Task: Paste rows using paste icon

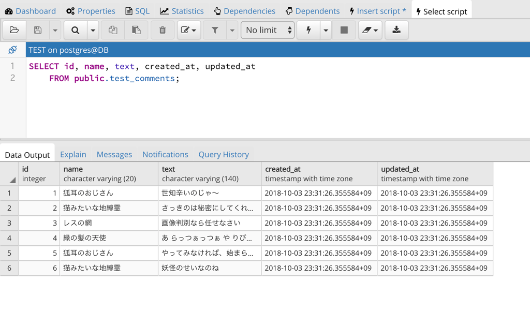Action: (136, 30)
